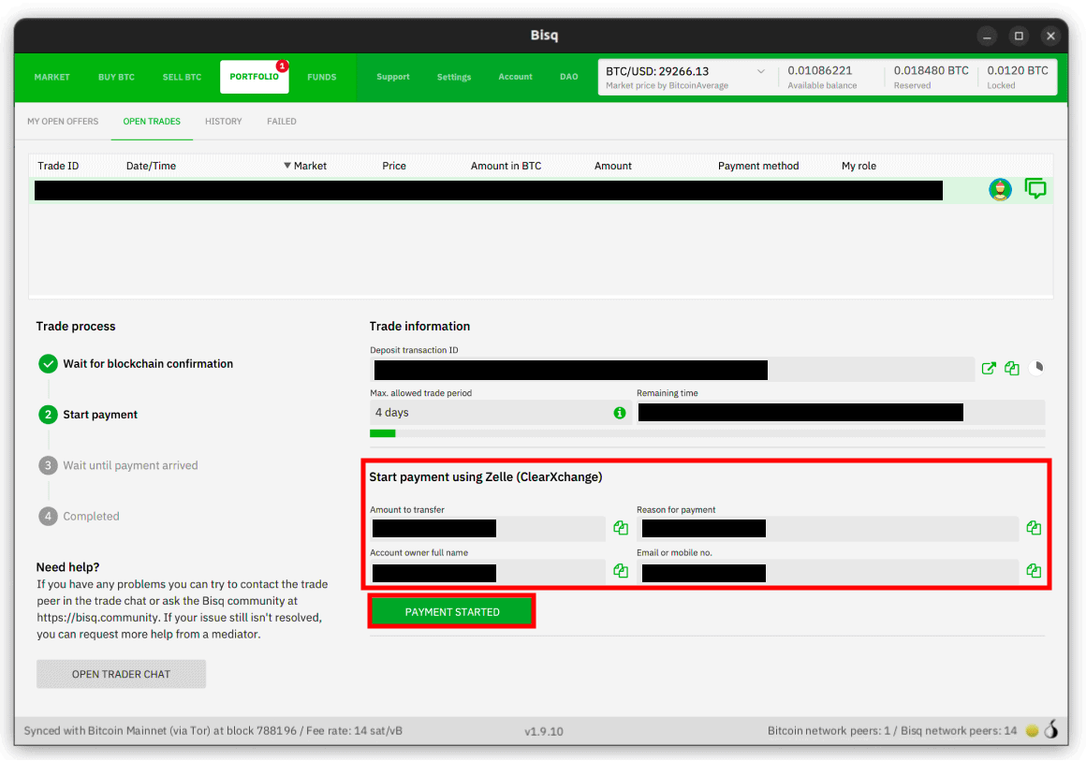This screenshot has width=1086, height=761.
Task: Click the Portfolio notification badge
Action: tap(282, 66)
